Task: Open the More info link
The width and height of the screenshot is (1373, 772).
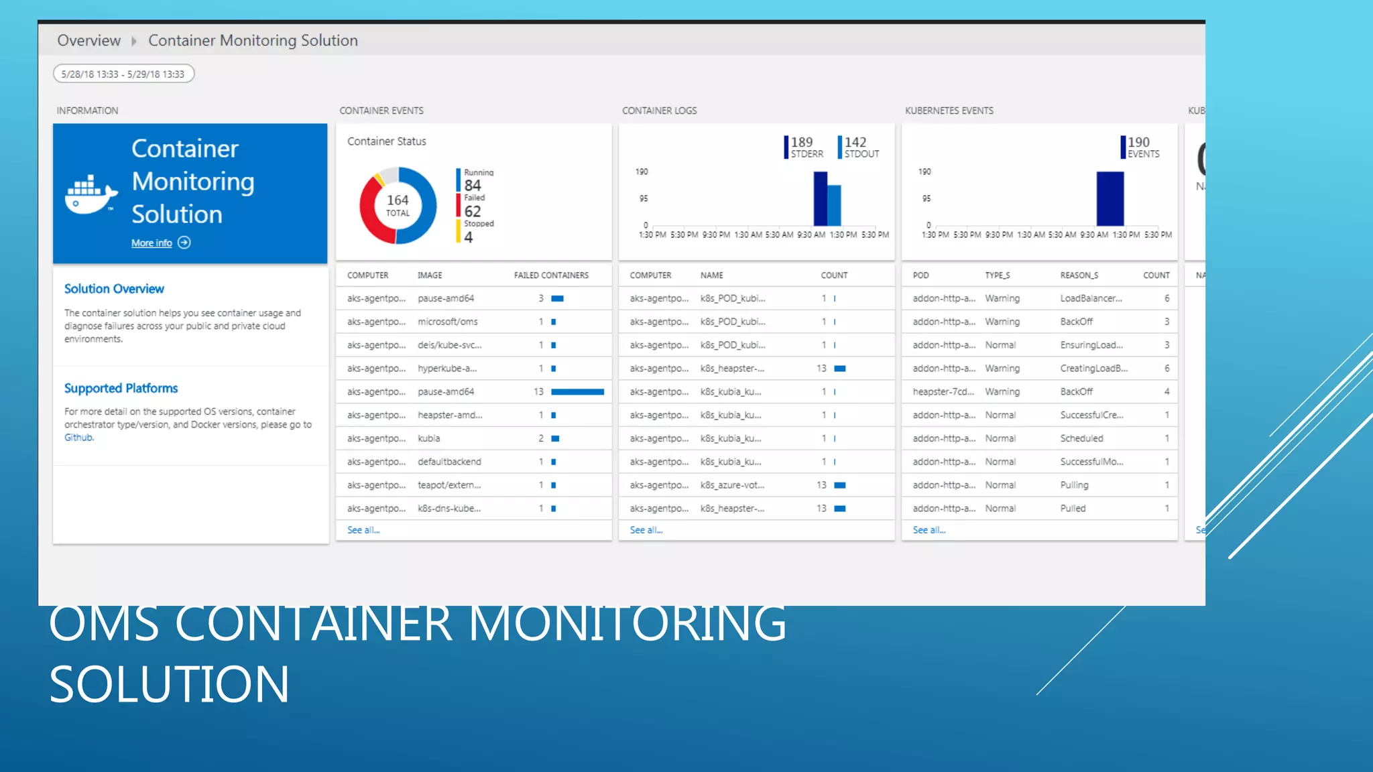Action: (x=152, y=243)
